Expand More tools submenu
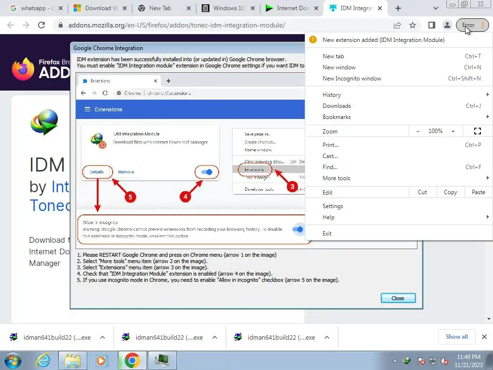 coord(399,178)
